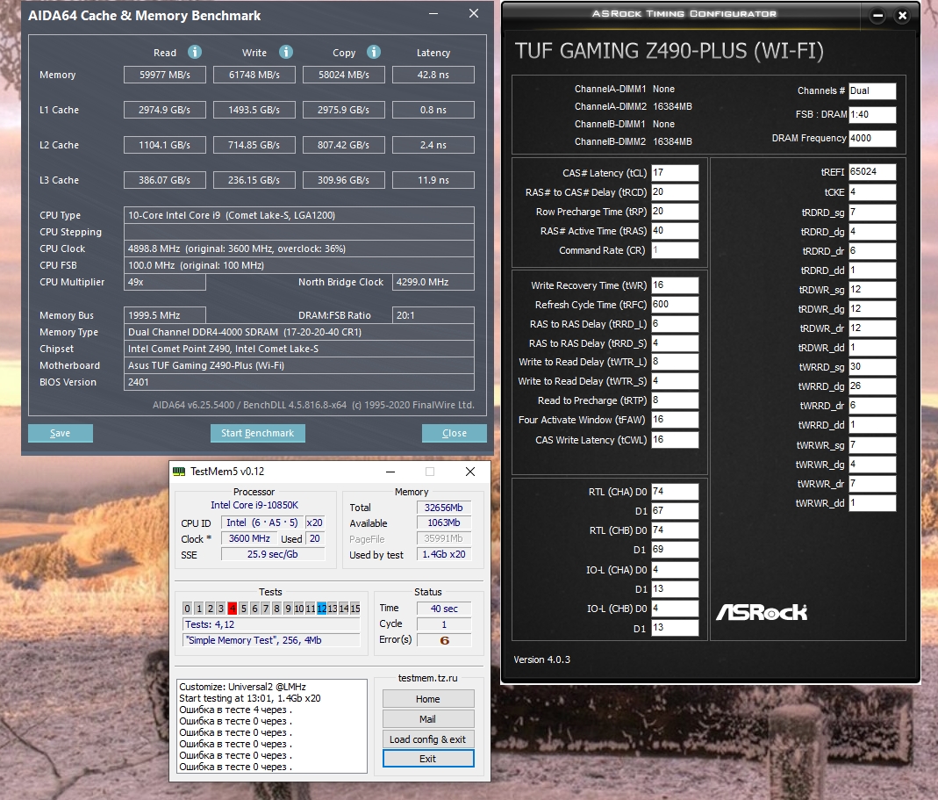Click the Command Rate (CR) field
The width and height of the screenshot is (938, 800).
click(675, 249)
